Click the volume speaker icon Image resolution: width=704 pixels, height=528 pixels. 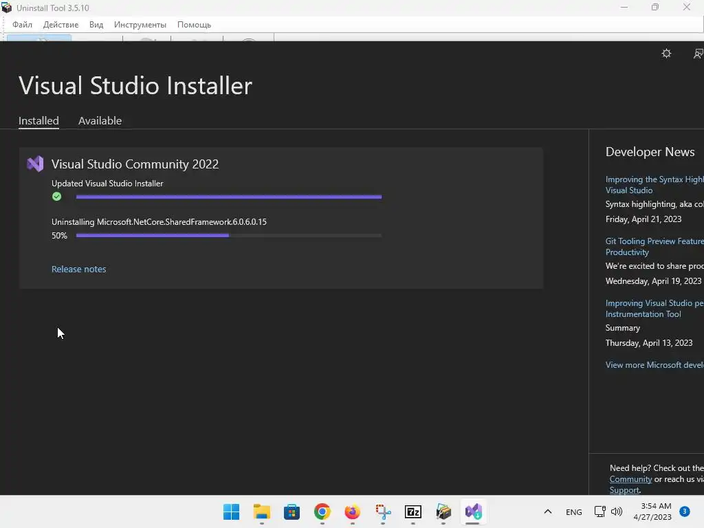[x=617, y=511]
